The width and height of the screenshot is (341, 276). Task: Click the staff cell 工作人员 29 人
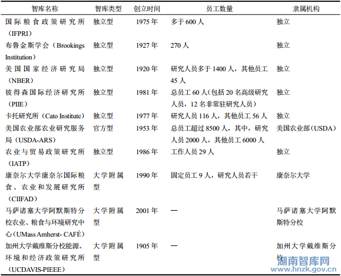pyautogui.click(x=192, y=152)
